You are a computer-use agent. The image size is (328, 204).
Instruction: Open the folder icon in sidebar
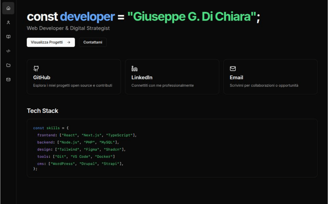(x=8, y=65)
